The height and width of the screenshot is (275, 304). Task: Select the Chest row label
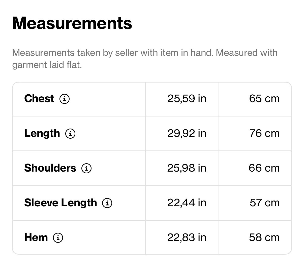[x=39, y=99]
